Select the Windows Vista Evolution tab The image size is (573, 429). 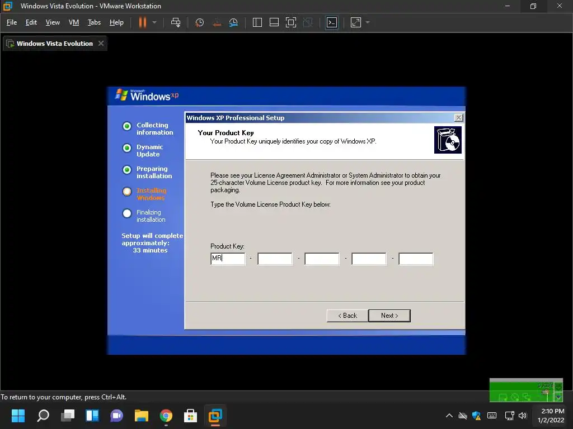point(55,44)
